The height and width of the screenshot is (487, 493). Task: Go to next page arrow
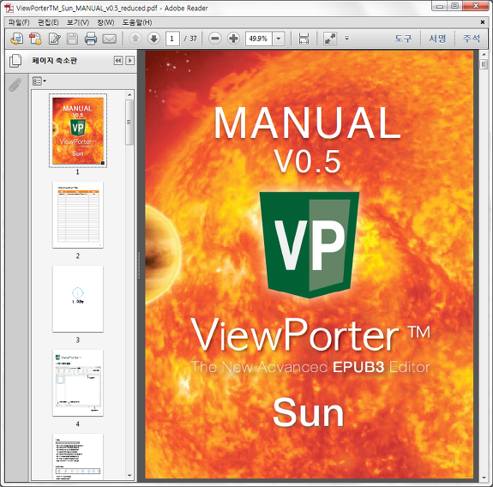click(153, 39)
